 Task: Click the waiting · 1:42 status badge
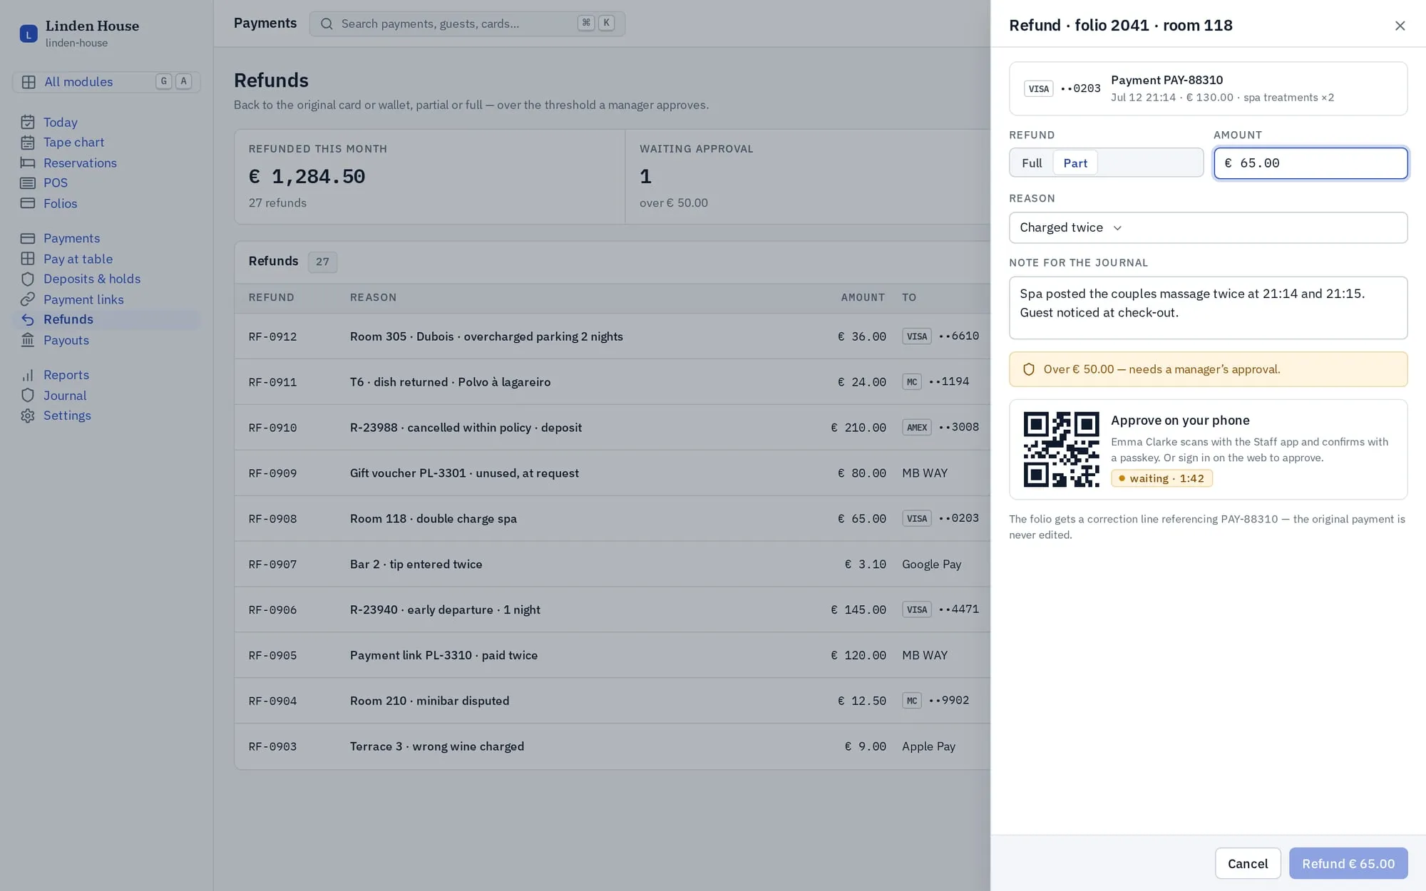point(1161,478)
